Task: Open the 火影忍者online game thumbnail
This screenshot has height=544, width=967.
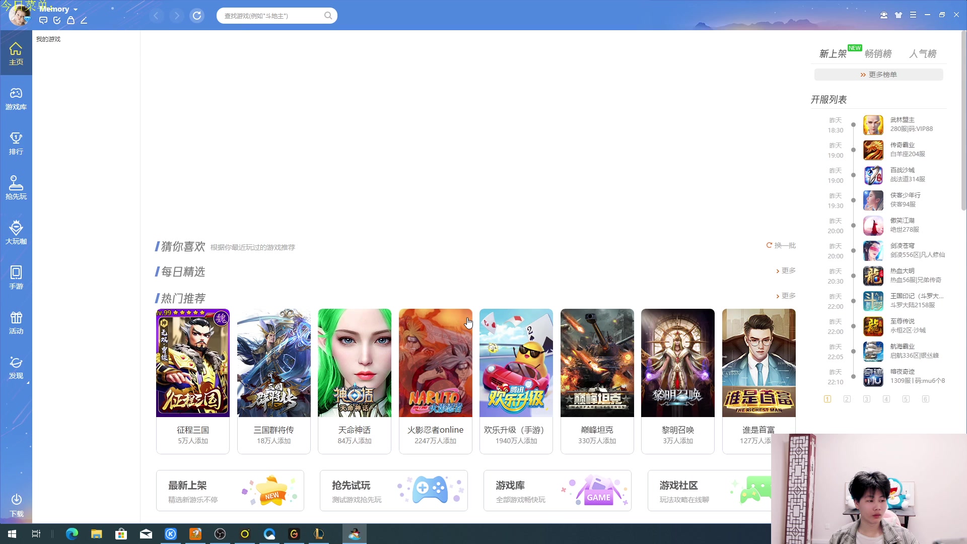Action: point(435,363)
